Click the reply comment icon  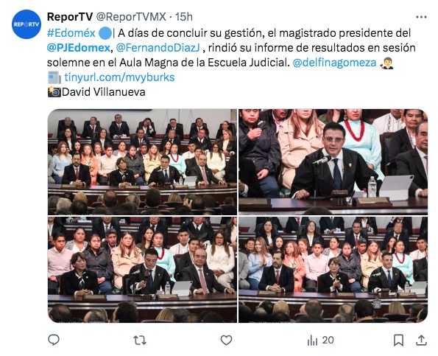pyautogui.click(x=54, y=340)
